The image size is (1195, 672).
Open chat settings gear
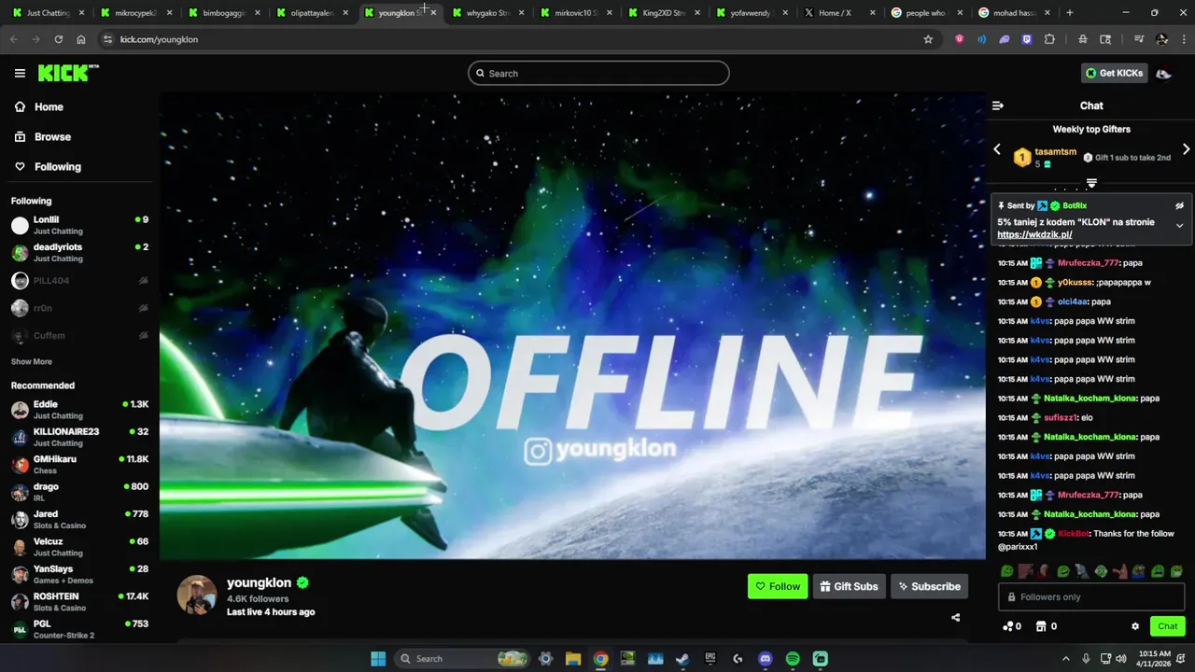tap(1135, 626)
